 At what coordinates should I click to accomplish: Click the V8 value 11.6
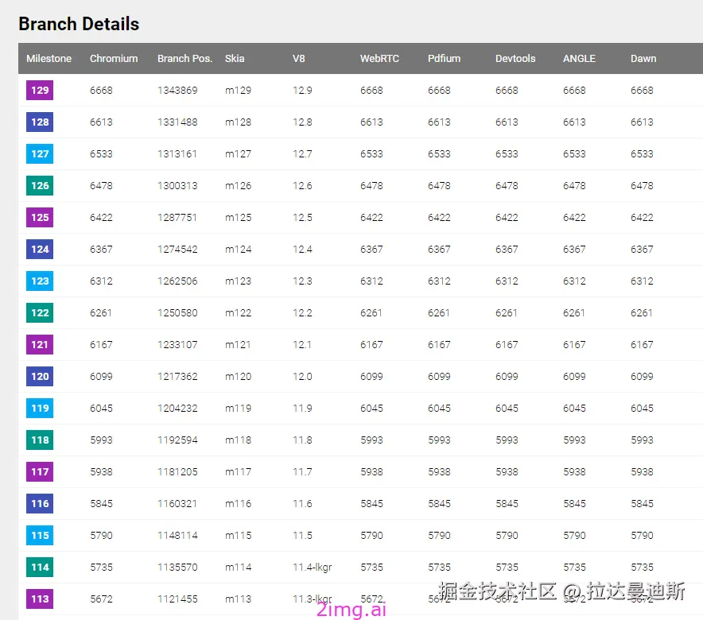[x=302, y=504]
